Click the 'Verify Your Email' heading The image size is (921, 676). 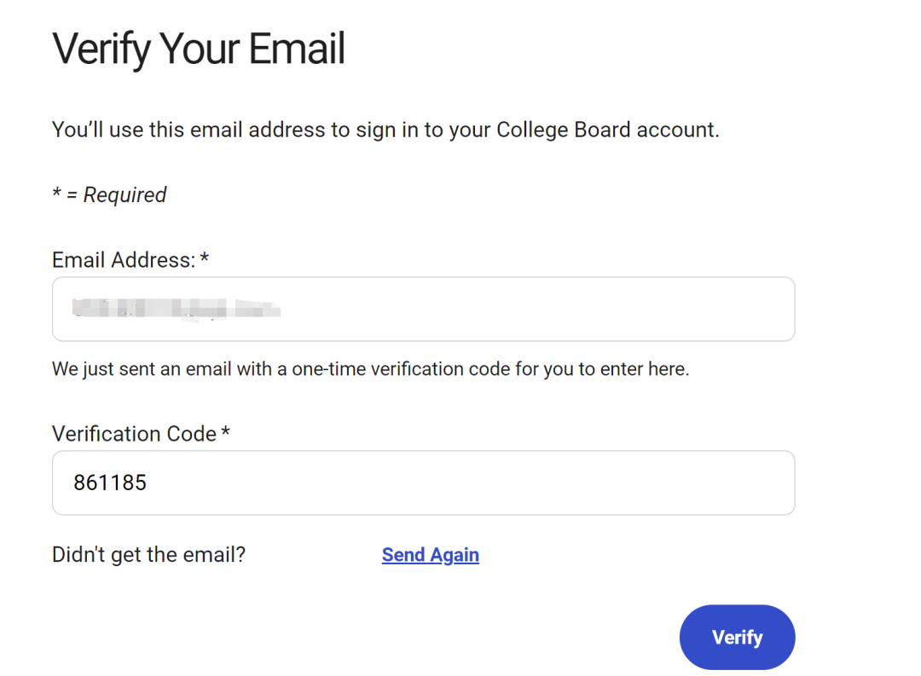(199, 49)
